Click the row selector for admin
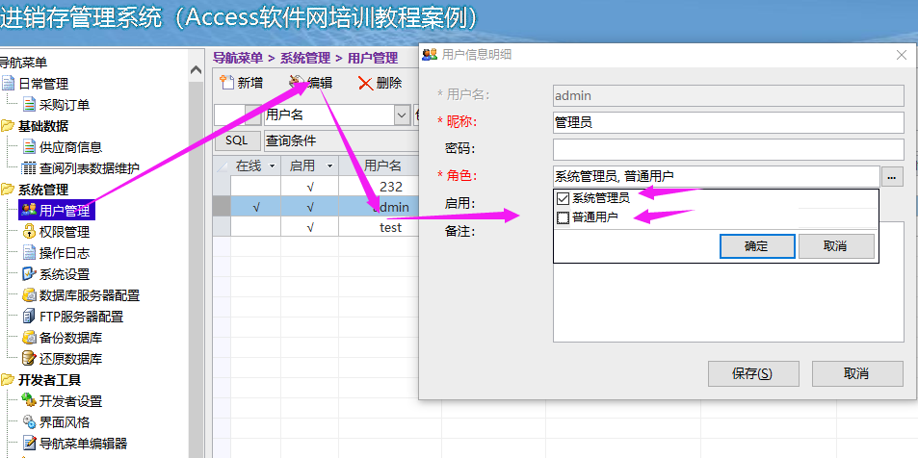Screen dimensions: 918x458 click(x=222, y=207)
